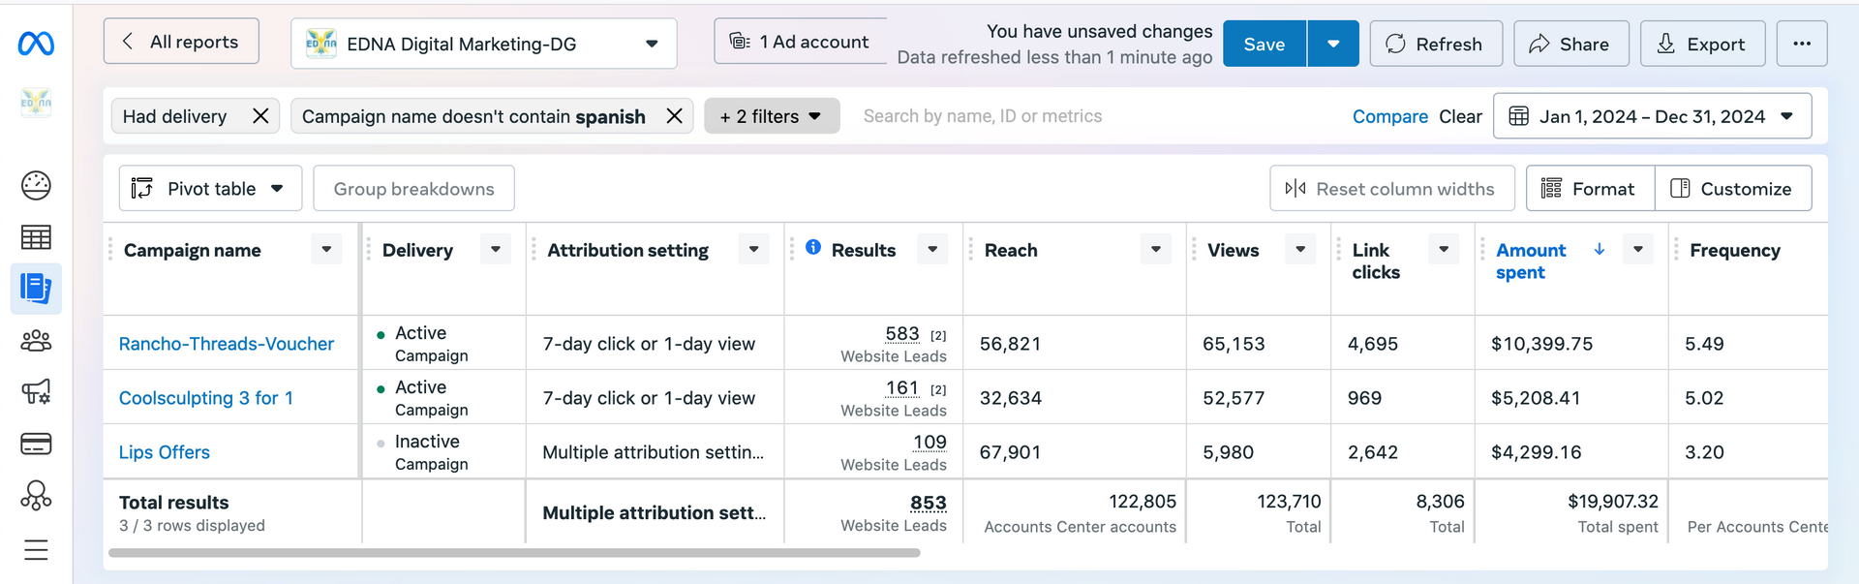The width and height of the screenshot is (1859, 584).
Task: Click the Multiple attribution settin... cell for Lips Offers
Action: tap(654, 452)
